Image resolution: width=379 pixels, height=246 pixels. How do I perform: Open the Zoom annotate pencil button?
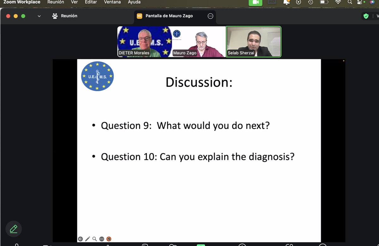[x=14, y=229]
